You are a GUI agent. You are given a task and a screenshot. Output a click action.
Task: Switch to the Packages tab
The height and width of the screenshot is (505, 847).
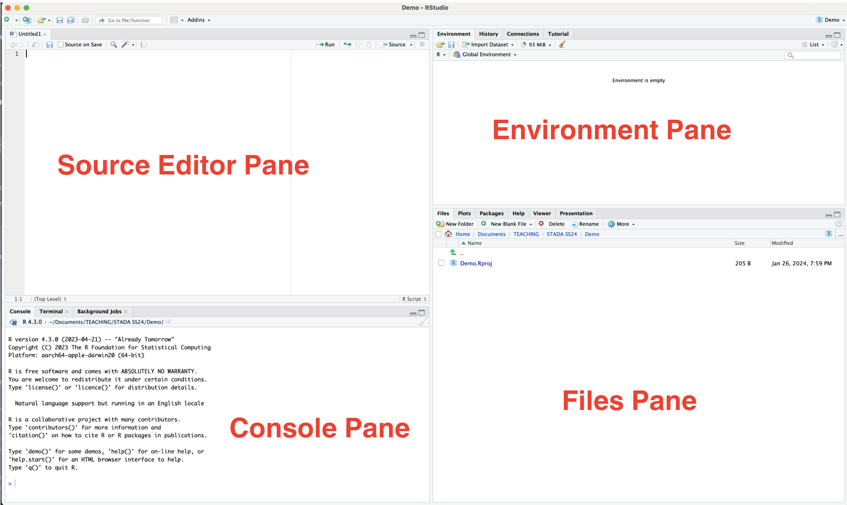(x=491, y=213)
